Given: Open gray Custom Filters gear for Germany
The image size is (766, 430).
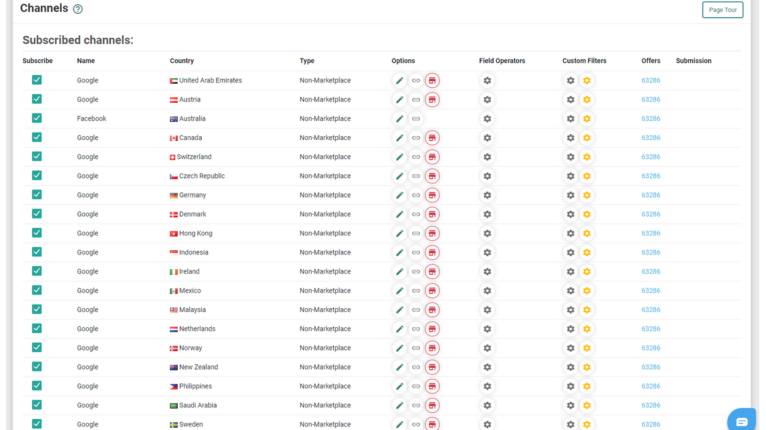Looking at the screenshot, I should pyautogui.click(x=570, y=195).
